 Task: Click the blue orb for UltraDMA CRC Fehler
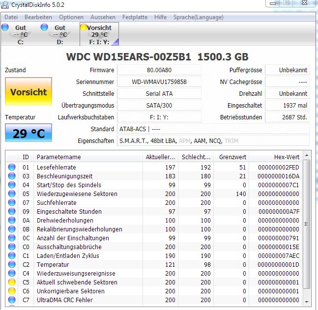point(12,300)
